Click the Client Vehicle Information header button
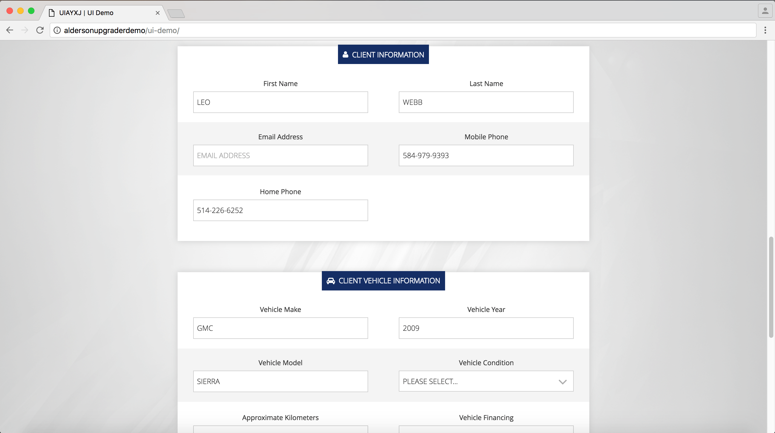The width and height of the screenshot is (775, 433). (x=388, y=281)
